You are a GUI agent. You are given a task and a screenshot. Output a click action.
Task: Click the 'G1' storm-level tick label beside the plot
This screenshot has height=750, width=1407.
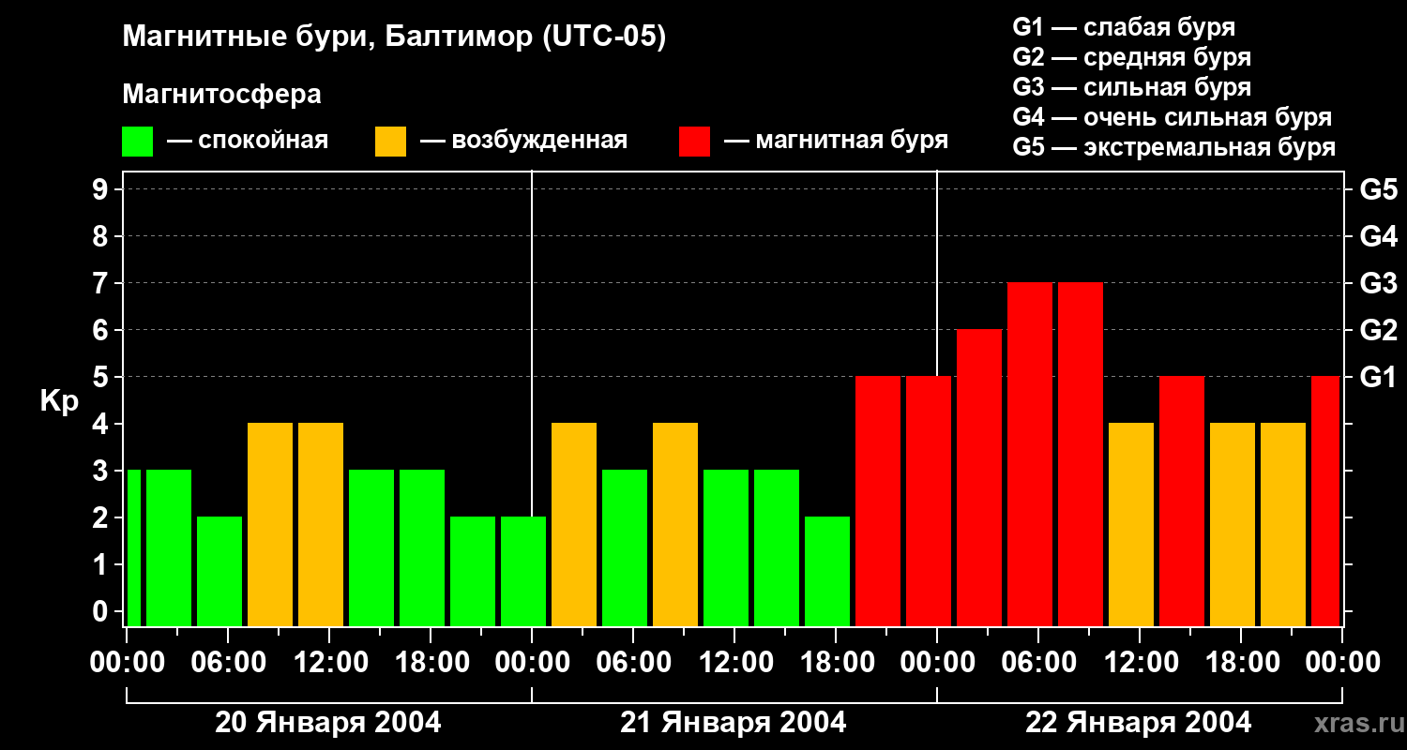click(1378, 377)
